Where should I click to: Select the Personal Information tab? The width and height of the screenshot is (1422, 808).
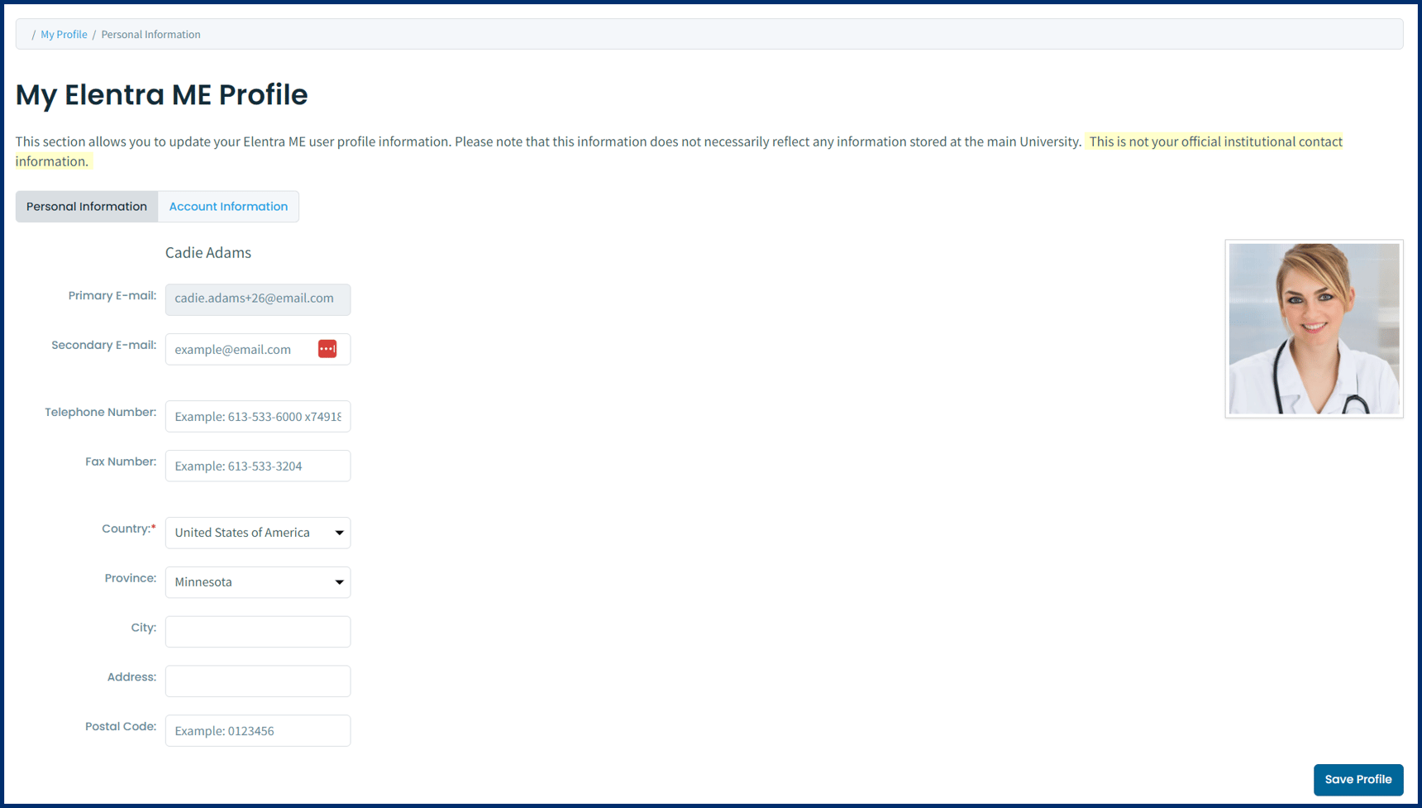coord(86,206)
